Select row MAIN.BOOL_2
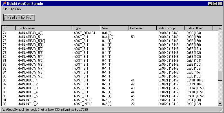This screenshot has width=224, height=113. tap(110, 84)
